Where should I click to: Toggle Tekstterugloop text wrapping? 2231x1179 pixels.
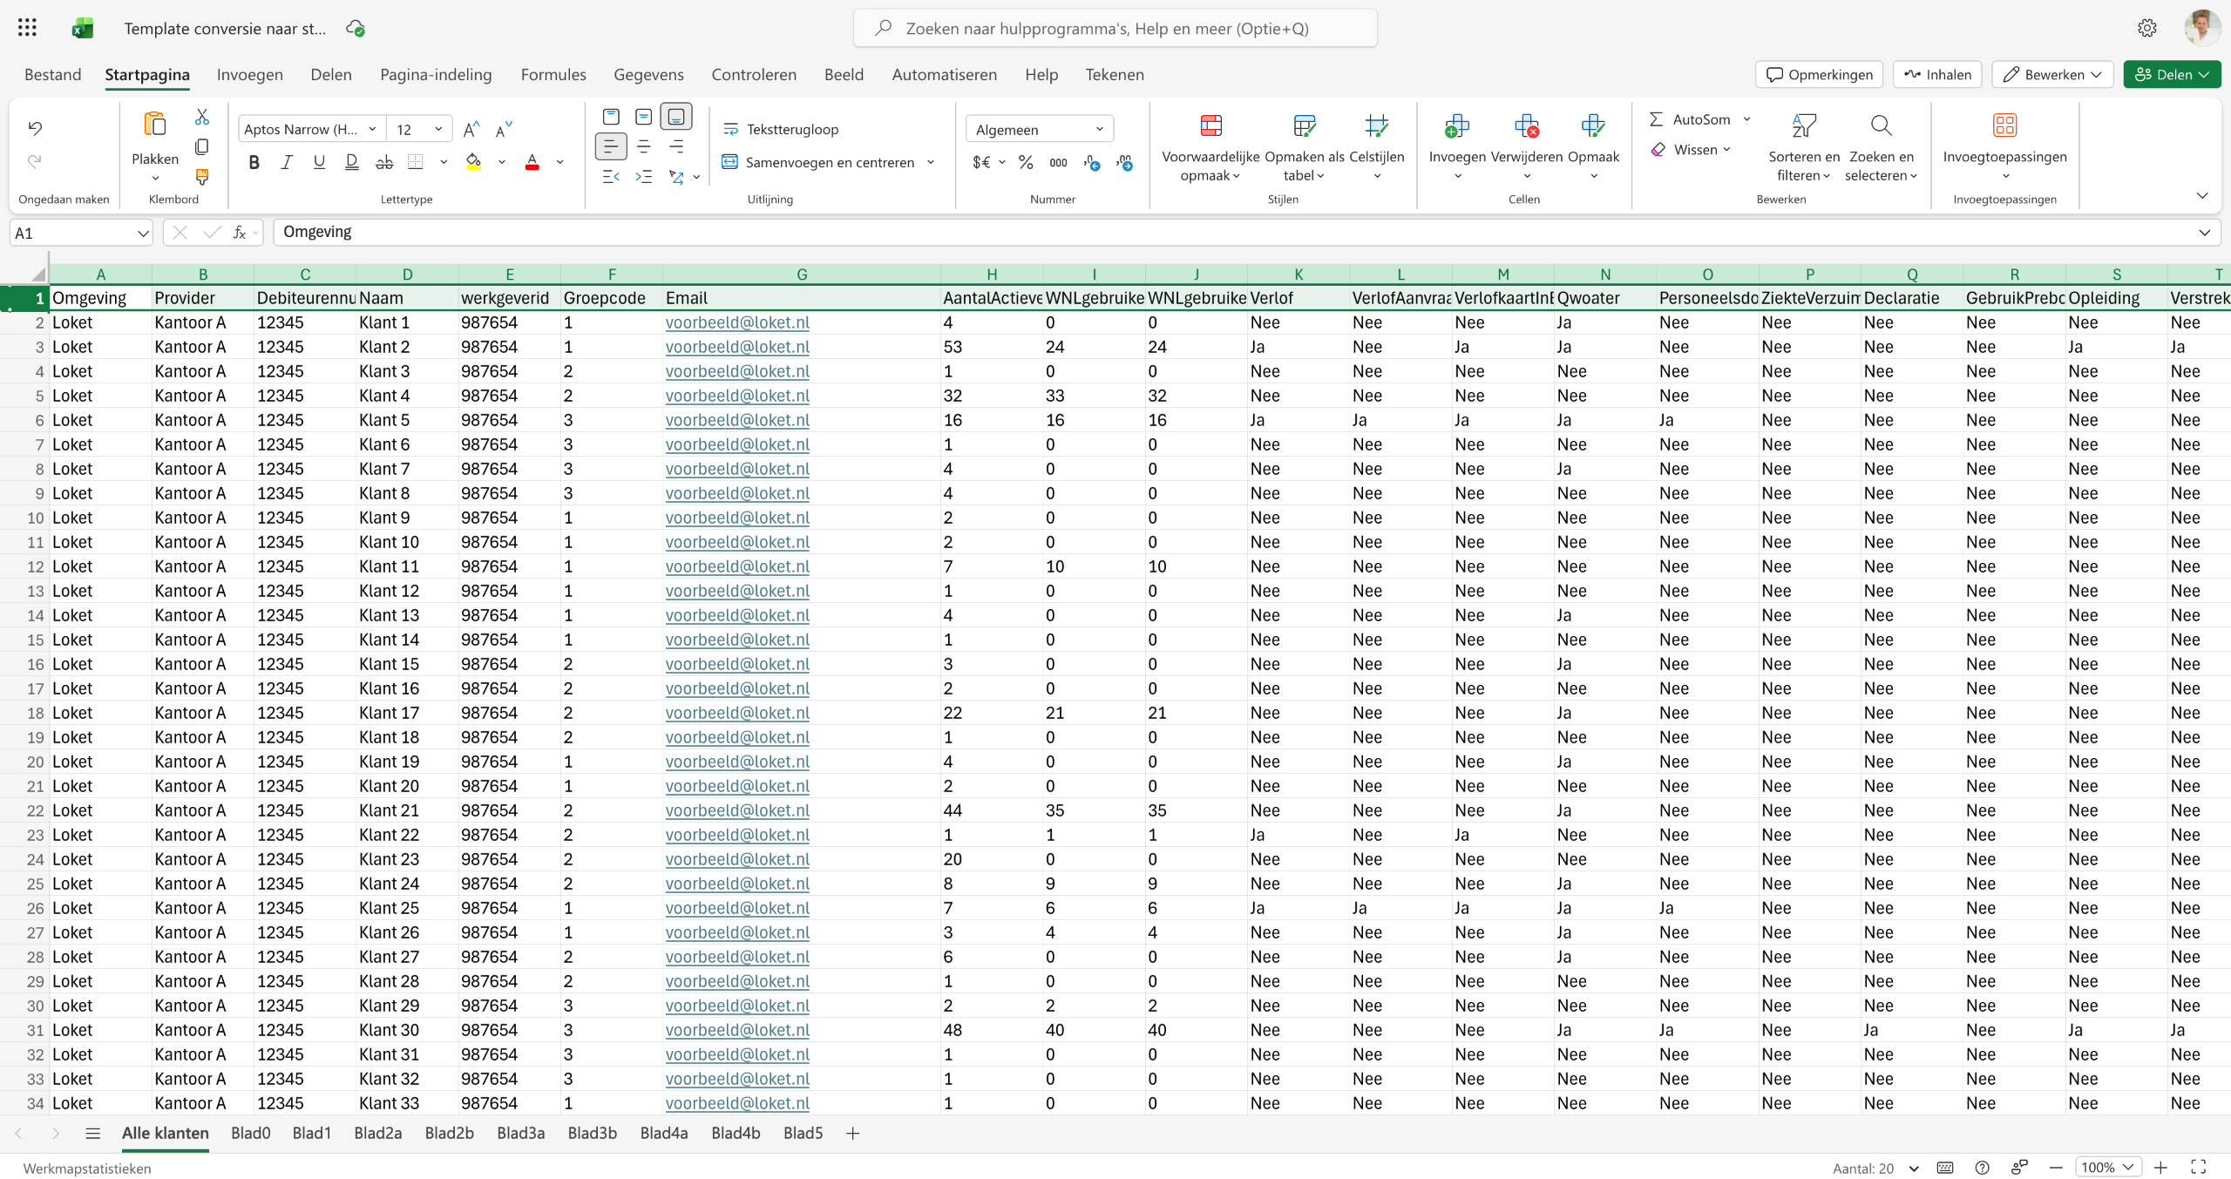tap(781, 129)
